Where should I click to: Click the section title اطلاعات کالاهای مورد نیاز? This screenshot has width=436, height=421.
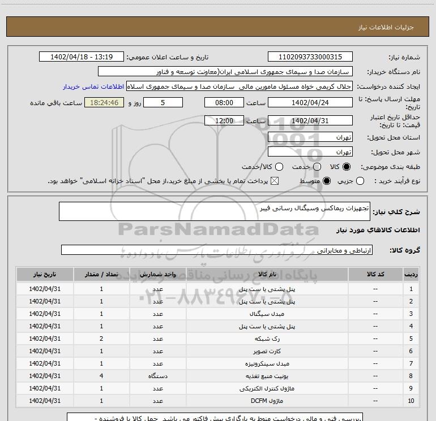pos(378,230)
